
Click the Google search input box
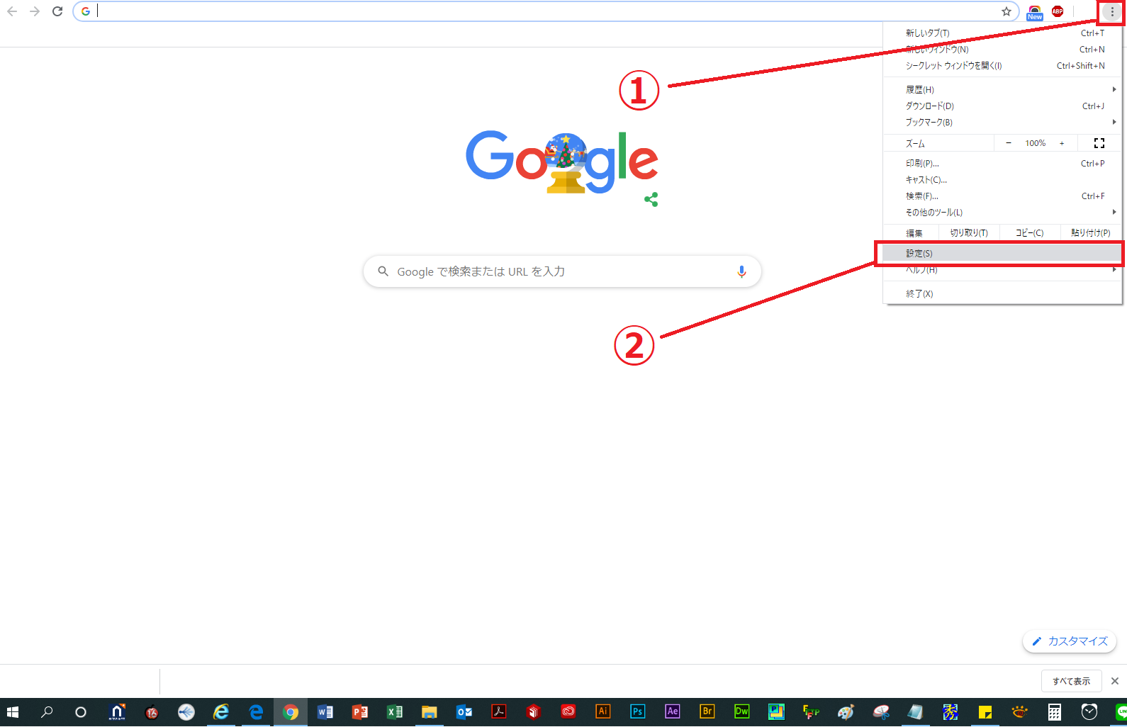coord(562,271)
